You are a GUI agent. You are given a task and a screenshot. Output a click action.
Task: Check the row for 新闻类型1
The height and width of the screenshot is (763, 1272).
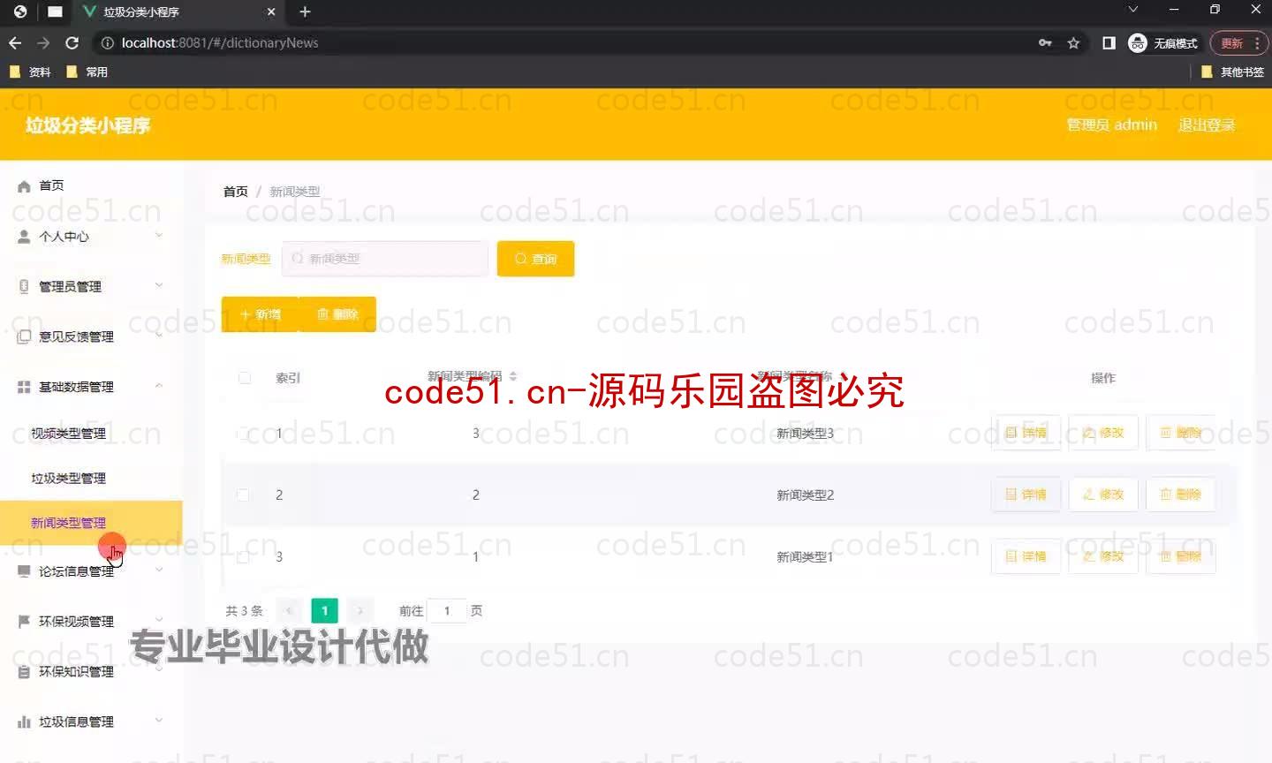click(x=243, y=557)
